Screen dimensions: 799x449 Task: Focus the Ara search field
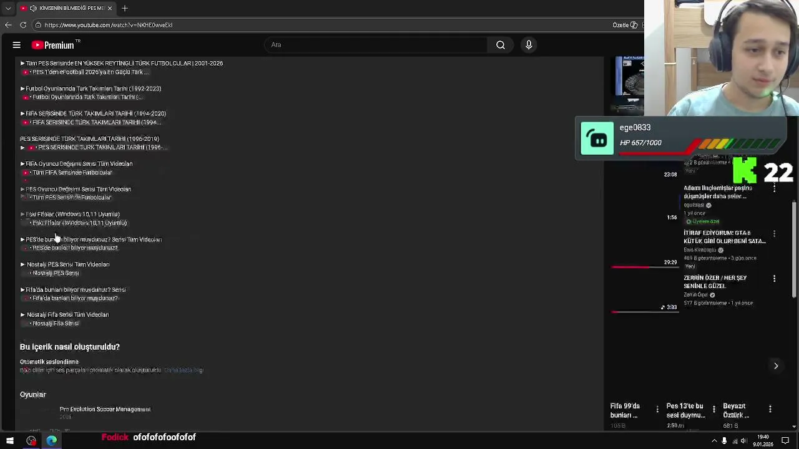click(x=376, y=45)
